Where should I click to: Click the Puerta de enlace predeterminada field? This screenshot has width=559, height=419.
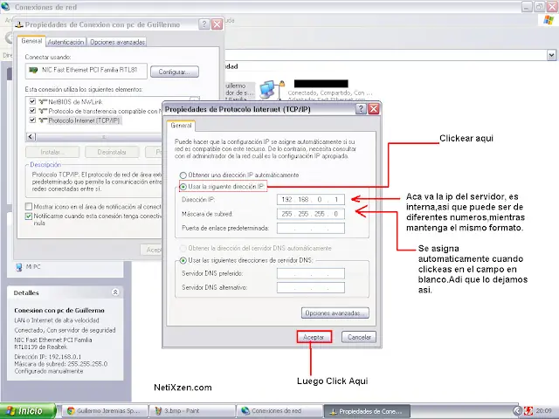point(311,228)
